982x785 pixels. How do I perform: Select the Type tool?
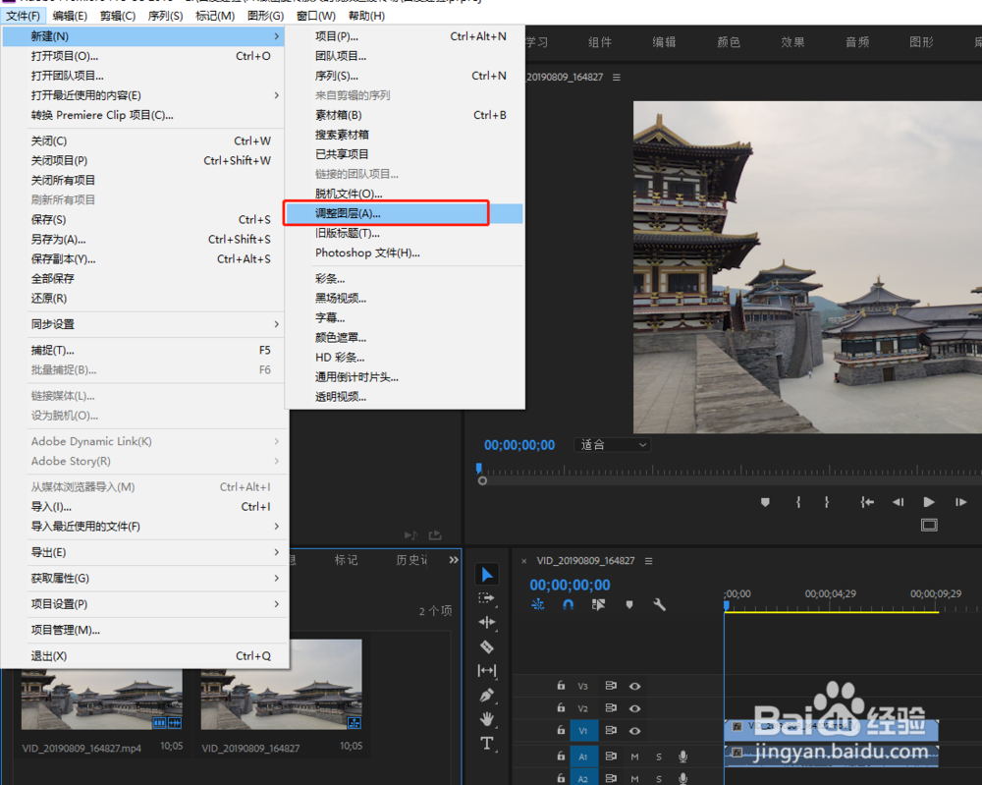tap(487, 744)
